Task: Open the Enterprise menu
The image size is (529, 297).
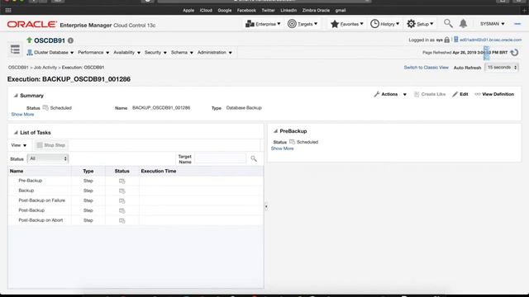Action: (x=263, y=24)
